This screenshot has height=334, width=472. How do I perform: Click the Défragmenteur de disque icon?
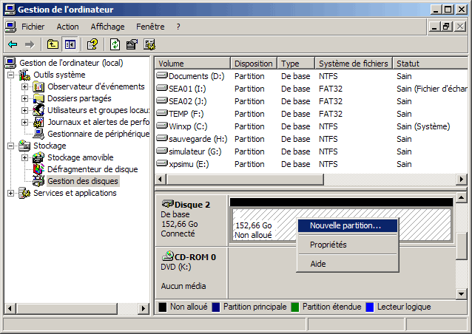(38, 169)
